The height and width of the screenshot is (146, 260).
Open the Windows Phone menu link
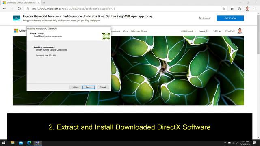point(139,31)
